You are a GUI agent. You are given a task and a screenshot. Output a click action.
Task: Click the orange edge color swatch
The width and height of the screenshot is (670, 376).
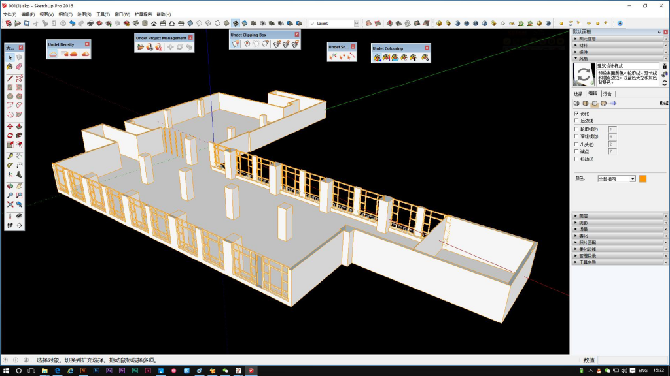(x=643, y=179)
